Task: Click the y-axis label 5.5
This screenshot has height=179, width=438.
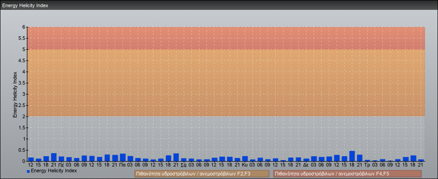Action: [x=22, y=38]
